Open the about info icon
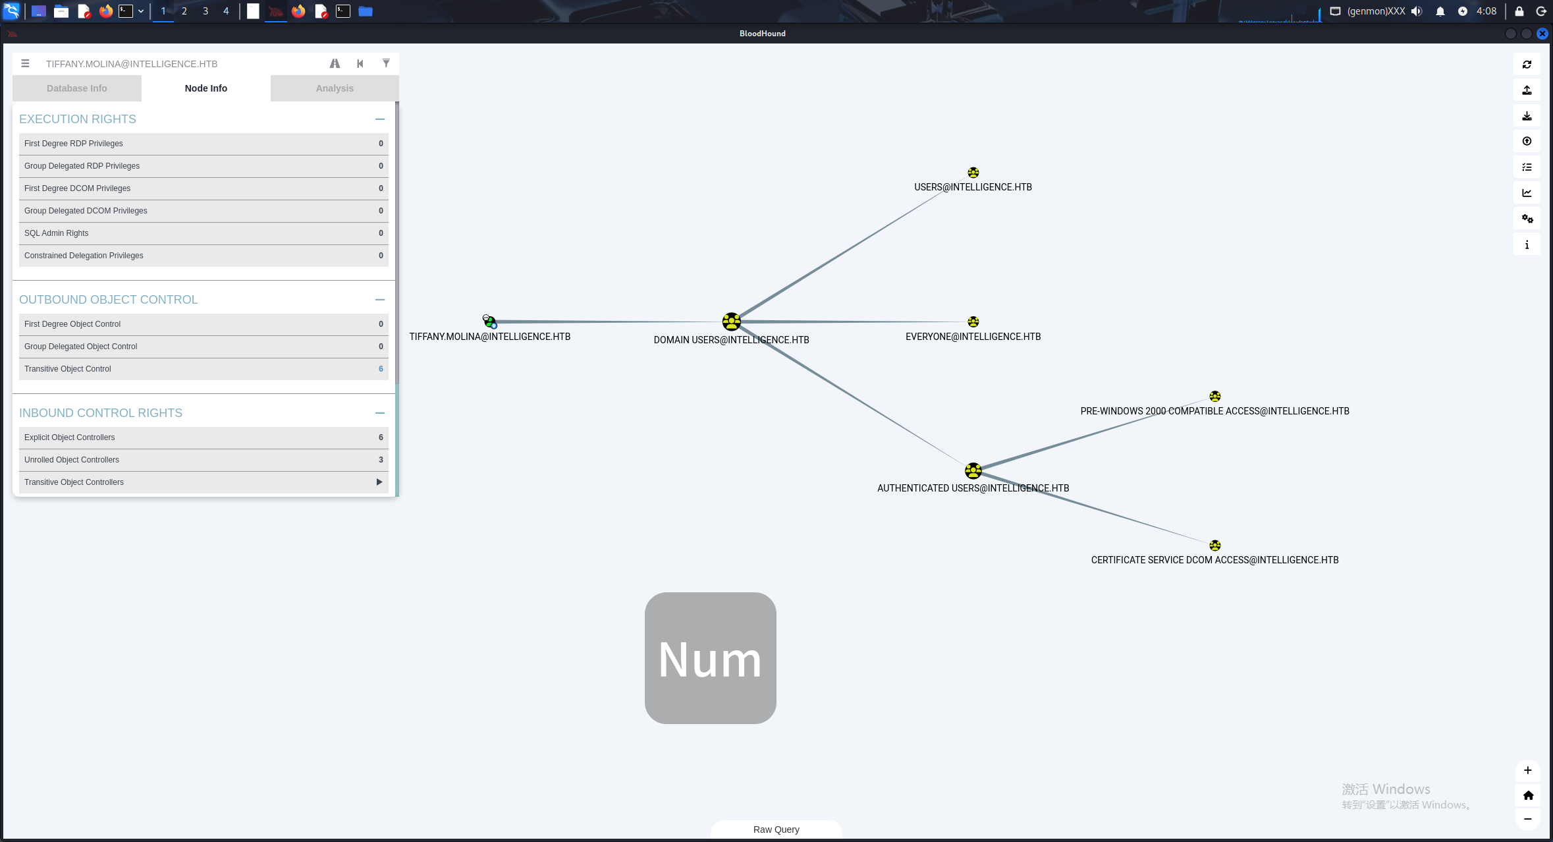Image resolution: width=1553 pixels, height=842 pixels. pyautogui.click(x=1527, y=244)
